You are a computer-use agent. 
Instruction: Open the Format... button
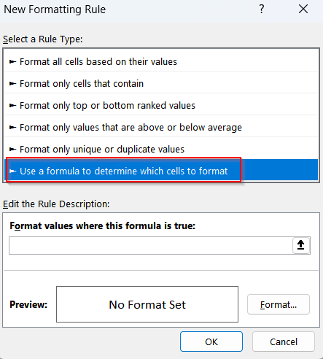279,304
